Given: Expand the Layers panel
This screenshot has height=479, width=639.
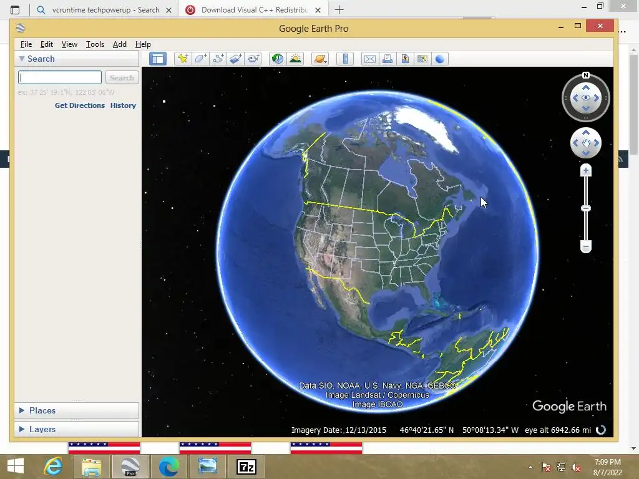Looking at the screenshot, I should [x=22, y=429].
